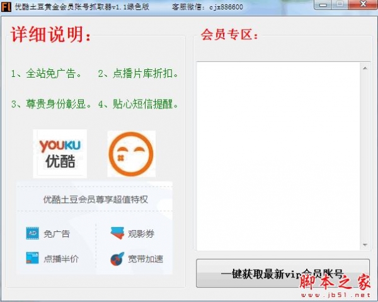
Task: Click the 宽带加速 label
Action: (146, 259)
